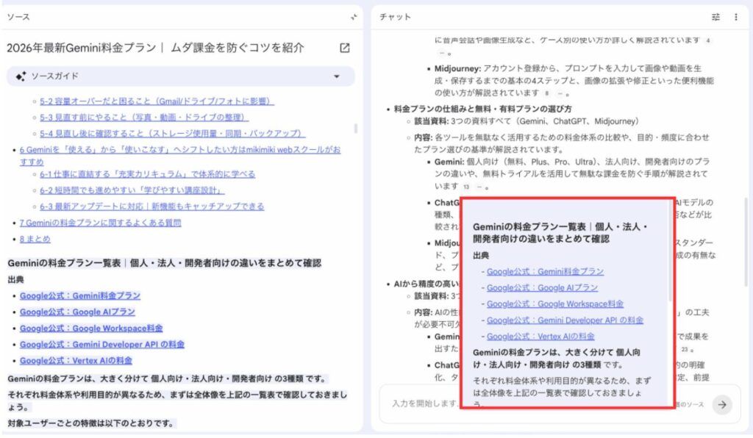Expand more citations after citation 13
Image resolution: width=753 pixels, height=438 pixels.
[479, 187]
